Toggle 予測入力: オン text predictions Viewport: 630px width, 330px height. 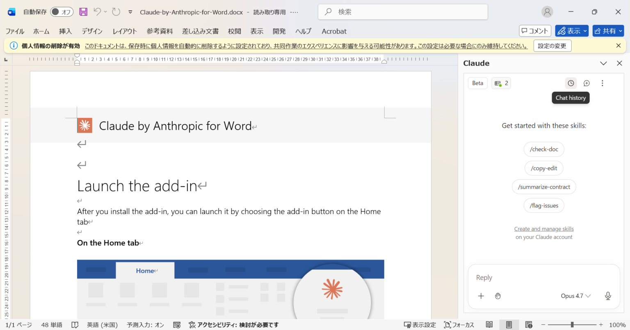click(x=146, y=325)
